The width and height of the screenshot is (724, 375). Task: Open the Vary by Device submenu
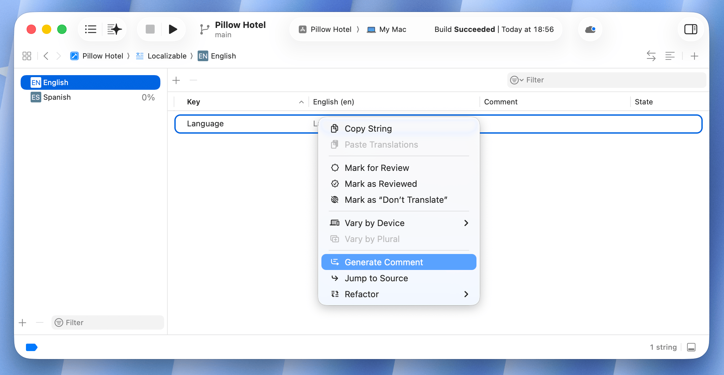coord(375,223)
